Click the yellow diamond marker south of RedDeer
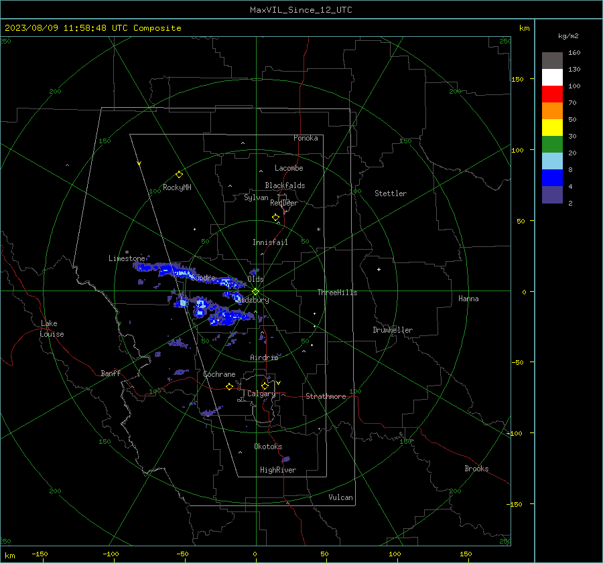This screenshot has width=603, height=563. point(275,218)
